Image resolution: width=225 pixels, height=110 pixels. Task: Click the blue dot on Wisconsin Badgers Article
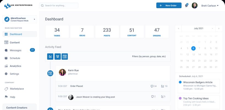coord(180,82)
